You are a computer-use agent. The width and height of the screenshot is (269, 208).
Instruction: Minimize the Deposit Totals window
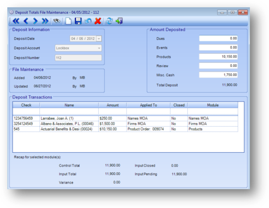(x=222, y=12)
